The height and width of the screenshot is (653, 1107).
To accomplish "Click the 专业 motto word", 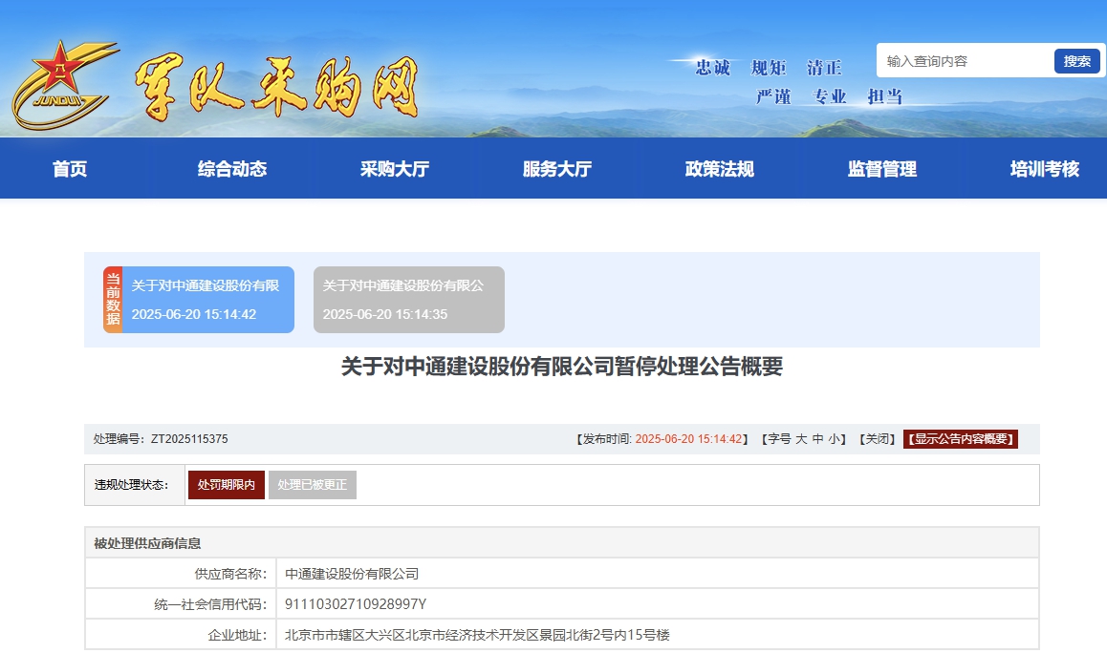I will pyautogui.click(x=829, y=95).
